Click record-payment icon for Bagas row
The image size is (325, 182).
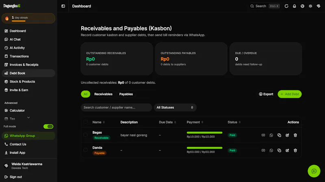[x=263, y=135]
